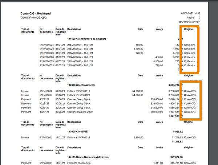This screenshot has height=165, width=218.
Task: Click payment document number 4322124
Action: (44, 112)
